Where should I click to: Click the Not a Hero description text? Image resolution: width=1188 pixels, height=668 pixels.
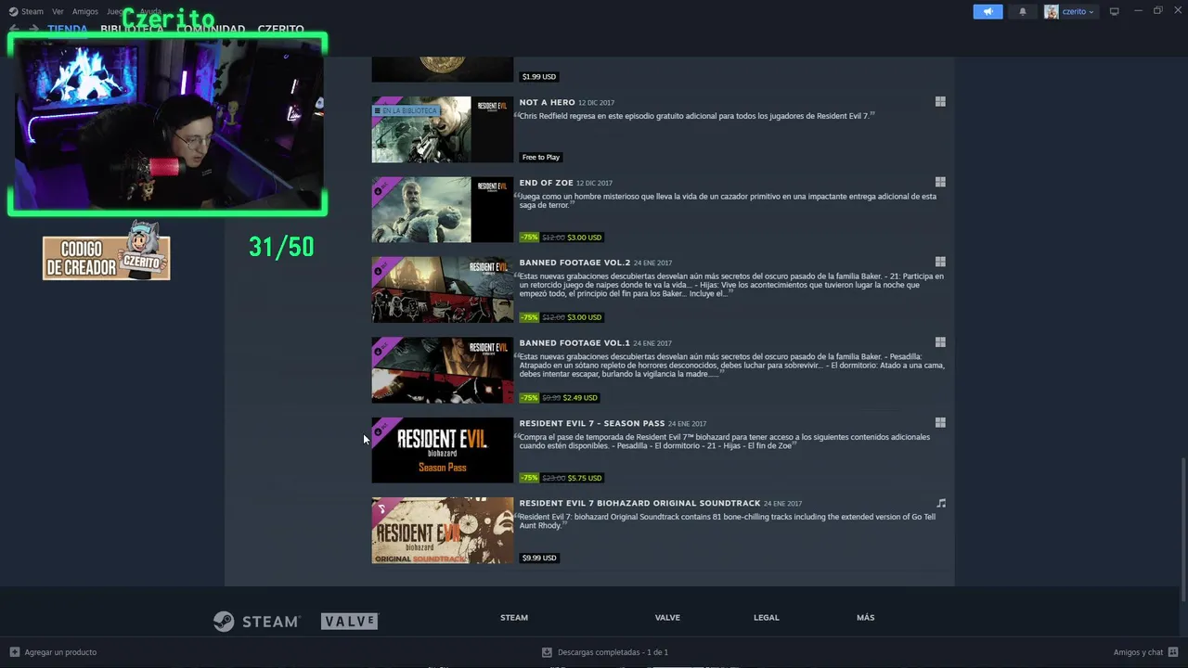point(694,116)
